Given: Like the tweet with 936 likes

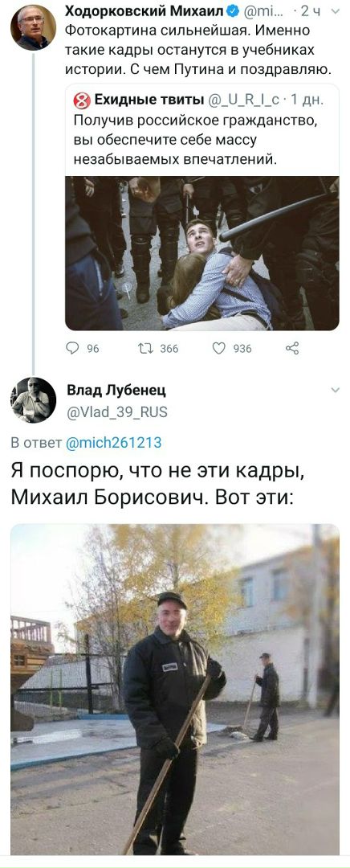Looking at the screenshot, I should point(219,348).
